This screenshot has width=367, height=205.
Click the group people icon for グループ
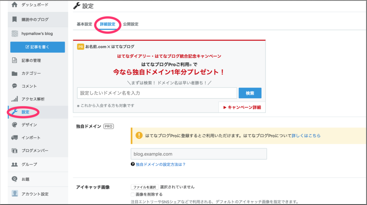point(14,164)
